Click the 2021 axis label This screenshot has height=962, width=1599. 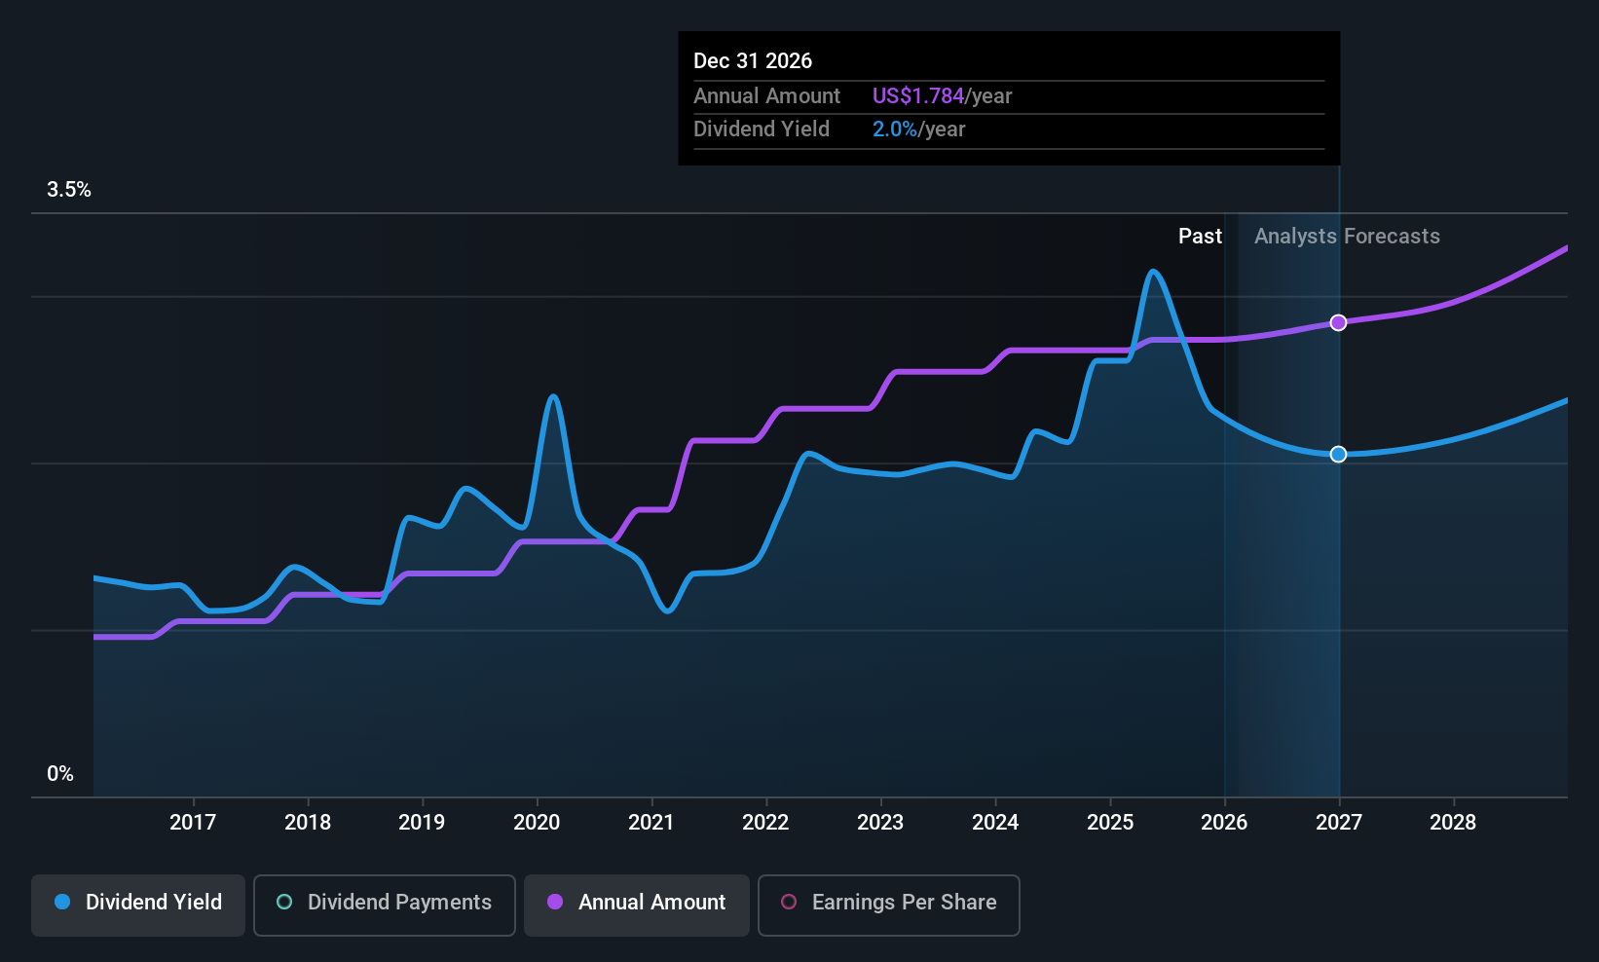pyautogui.click(x=651, y=823)
